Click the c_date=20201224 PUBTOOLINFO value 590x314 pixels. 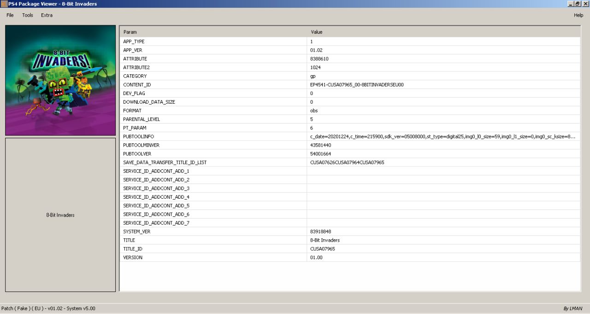pos(442,137)
